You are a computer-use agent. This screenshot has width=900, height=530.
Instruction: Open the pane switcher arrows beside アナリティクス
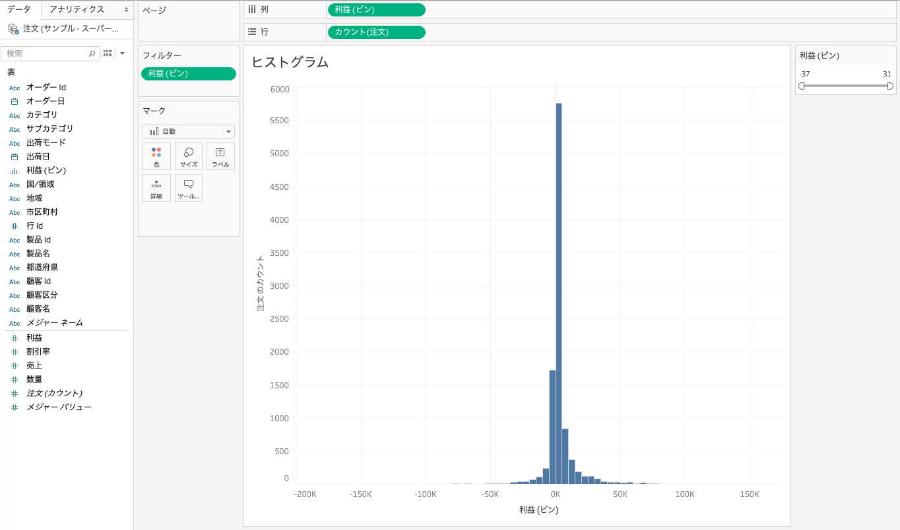[x=126, y=10]
